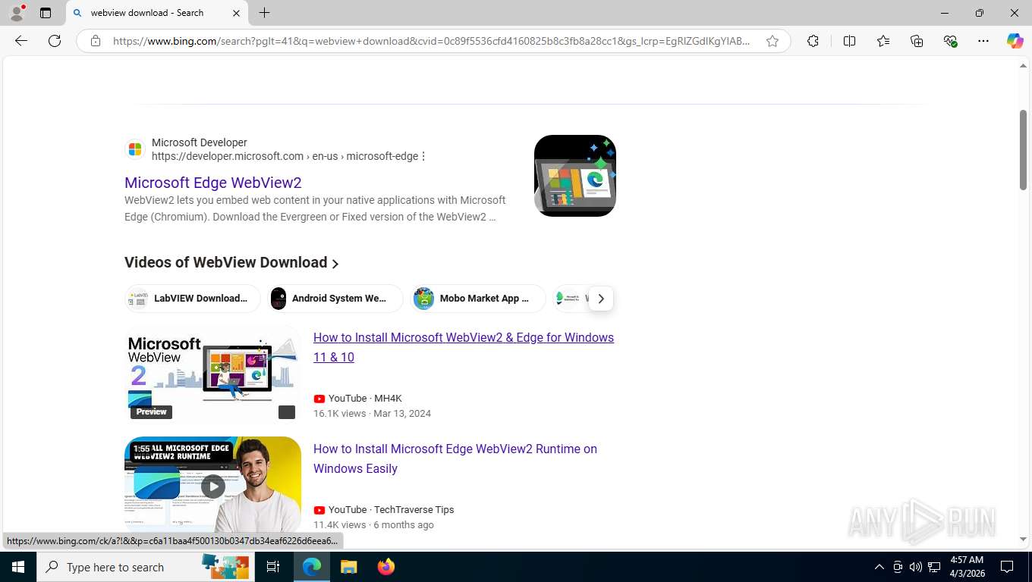The width and height of the screenshot is (1032, 582).
Task: Select the address bar URL field
Action: [431, 41]
